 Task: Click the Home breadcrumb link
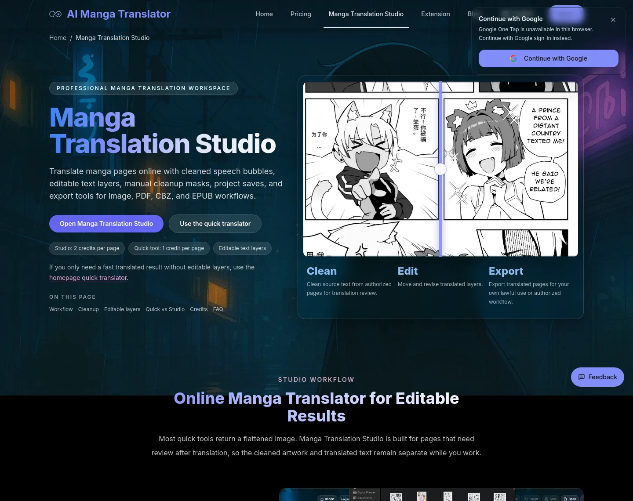coord(58,38)
